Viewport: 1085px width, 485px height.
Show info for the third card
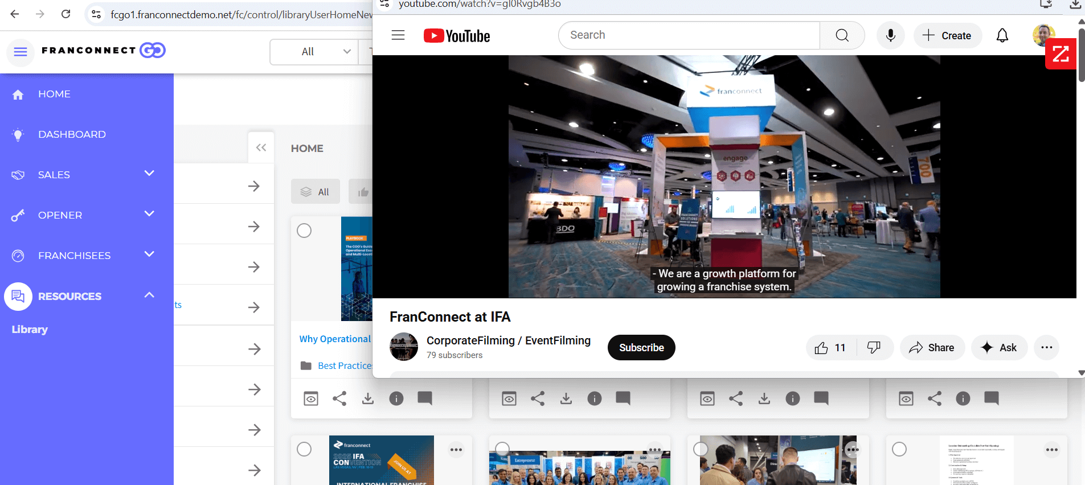[x=793, y=398]
